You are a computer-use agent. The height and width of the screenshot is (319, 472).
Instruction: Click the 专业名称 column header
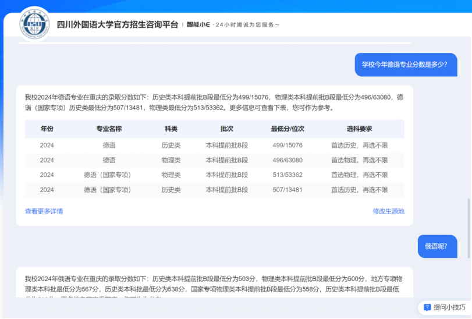[x=109, y=129]
